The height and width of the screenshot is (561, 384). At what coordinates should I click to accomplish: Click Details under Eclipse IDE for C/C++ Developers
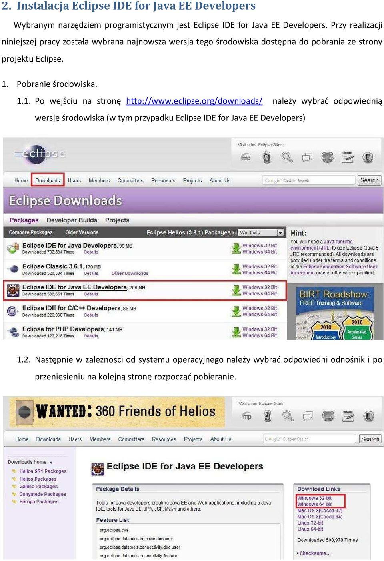pos(91,315)
